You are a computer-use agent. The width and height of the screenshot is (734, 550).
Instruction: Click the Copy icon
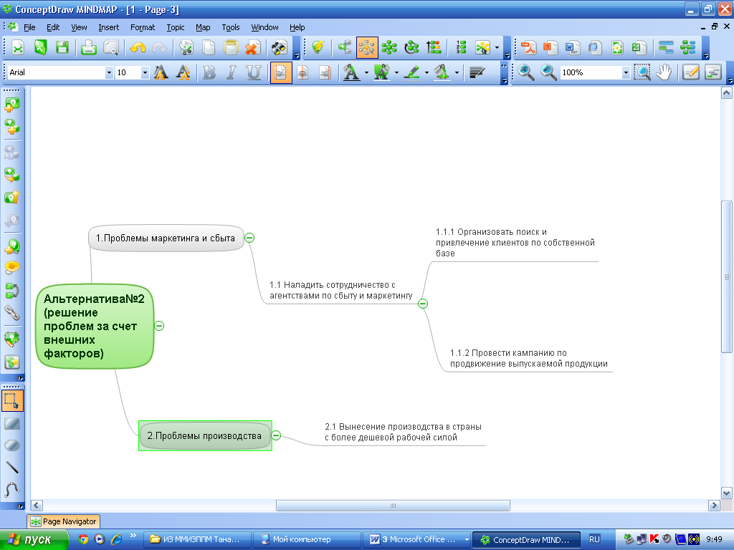(209, 48)
